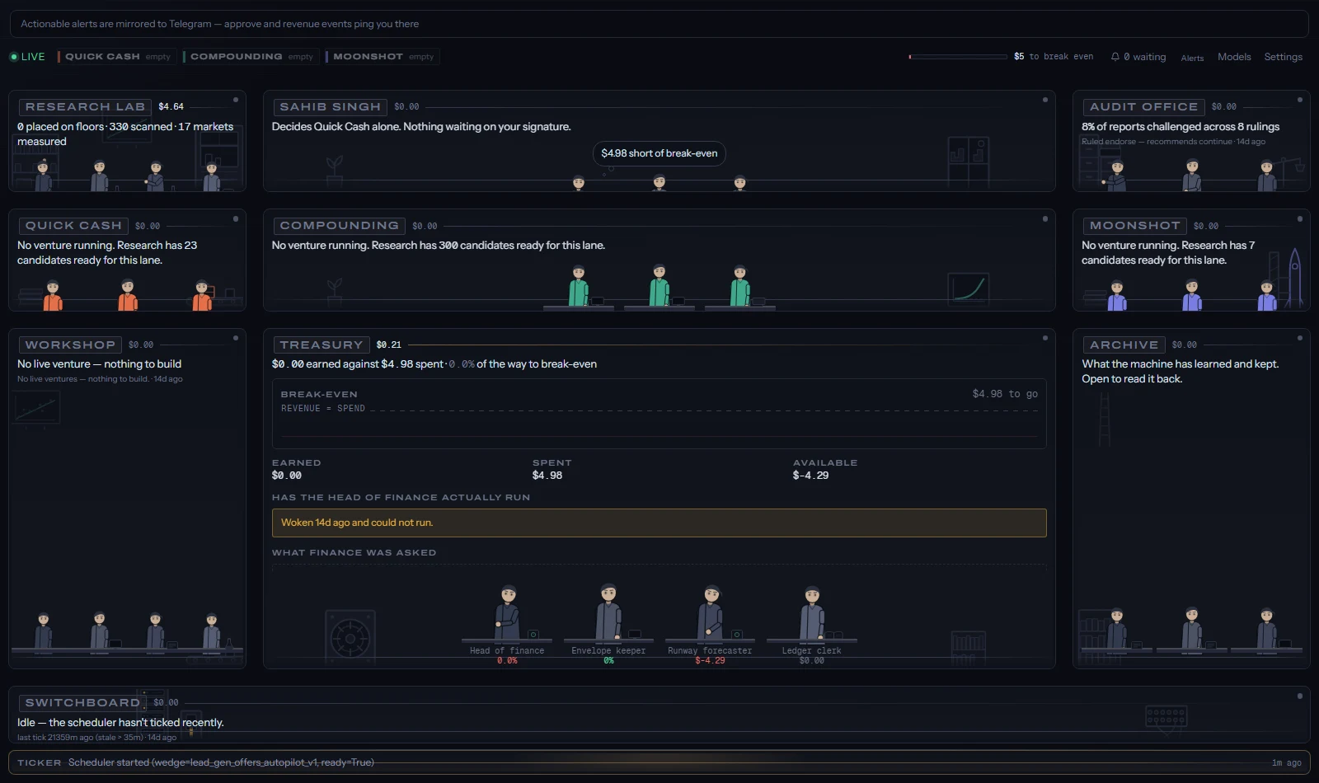Open Settings
The image size is (1319, 783).
(1284, 57)
